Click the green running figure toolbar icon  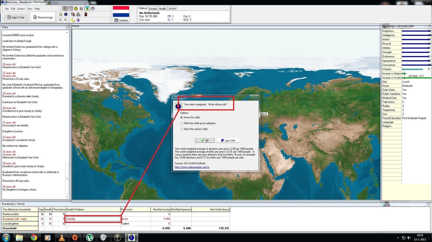(87, 8)
